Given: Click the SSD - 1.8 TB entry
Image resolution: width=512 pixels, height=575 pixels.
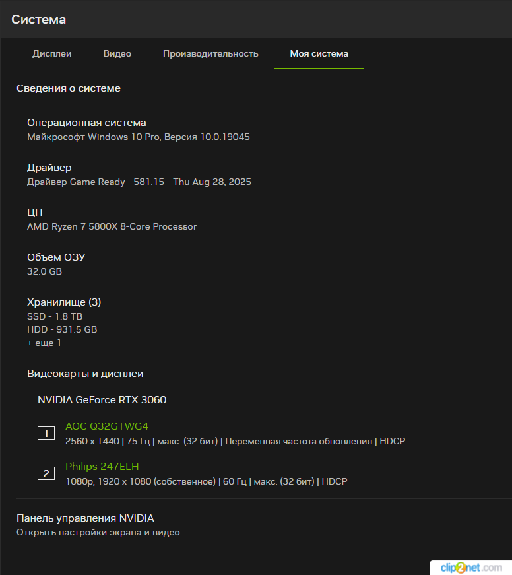Looking at the screenshot, I should (55, 316).
